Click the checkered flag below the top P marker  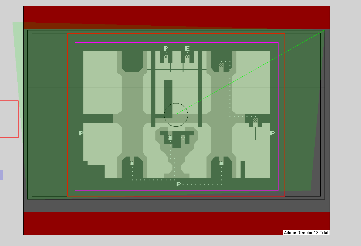point(166,57)
